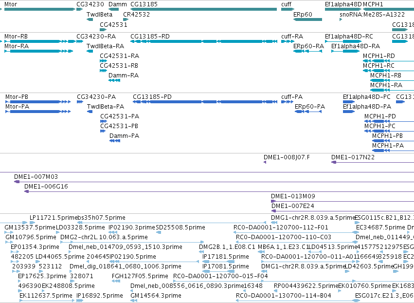414x303 pixels.
Task: Click the MCPH1-RD transcript label
Action: coord(379,56)
